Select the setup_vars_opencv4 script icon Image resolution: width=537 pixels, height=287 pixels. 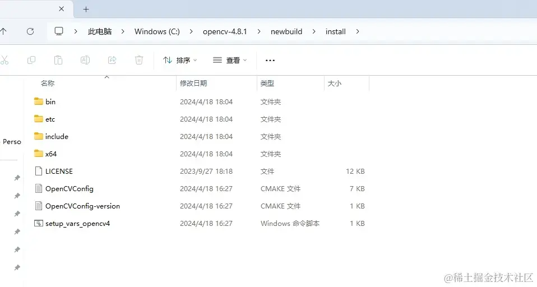(x=38, y=223)
